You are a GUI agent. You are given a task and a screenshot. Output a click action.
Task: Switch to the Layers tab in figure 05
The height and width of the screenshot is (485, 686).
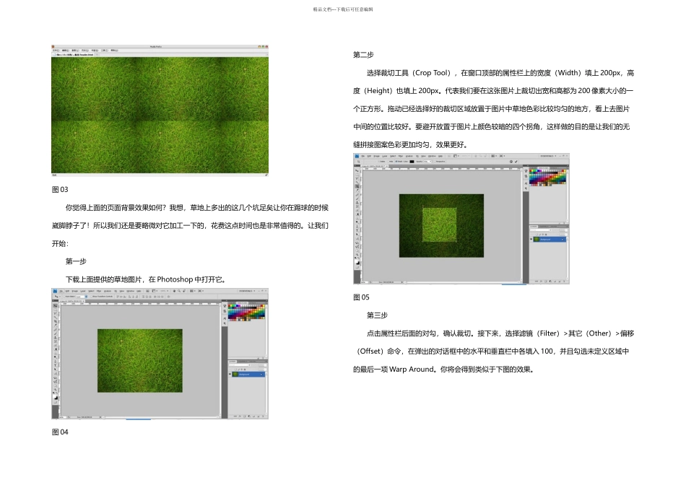point(534,227)
